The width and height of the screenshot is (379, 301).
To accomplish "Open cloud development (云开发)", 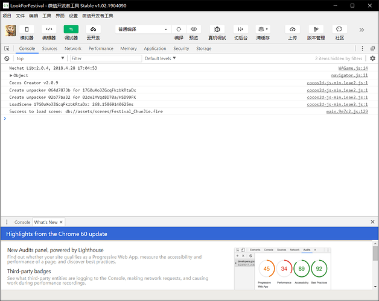I will [x=94, y=29].
